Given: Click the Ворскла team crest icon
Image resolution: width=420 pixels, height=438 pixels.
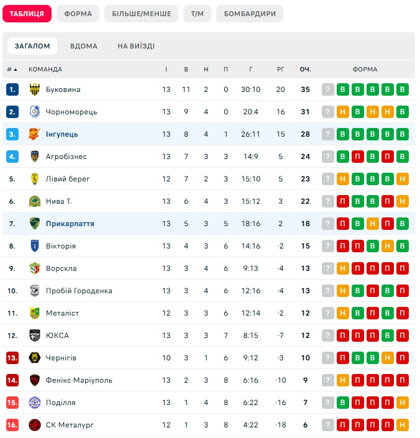Looking at the screenshot, I should 35,268.
